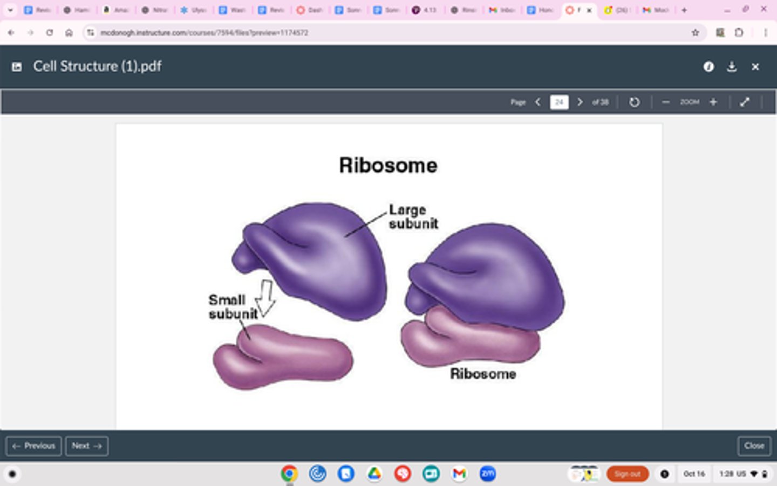Viewport: 777px width, 486px height.
Task: Close the active tab with its X
Action: (589, 10)
